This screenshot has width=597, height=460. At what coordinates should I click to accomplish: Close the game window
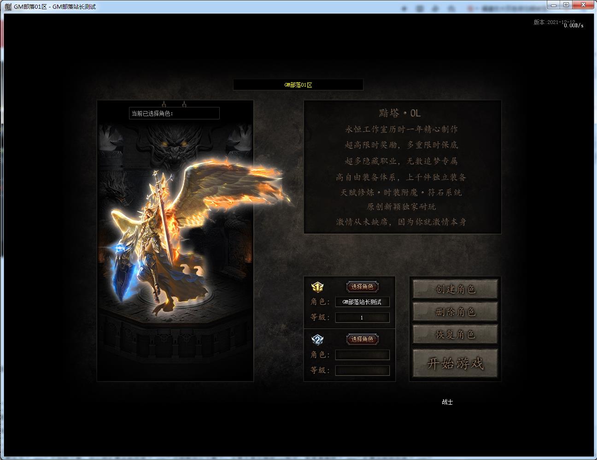583,5
